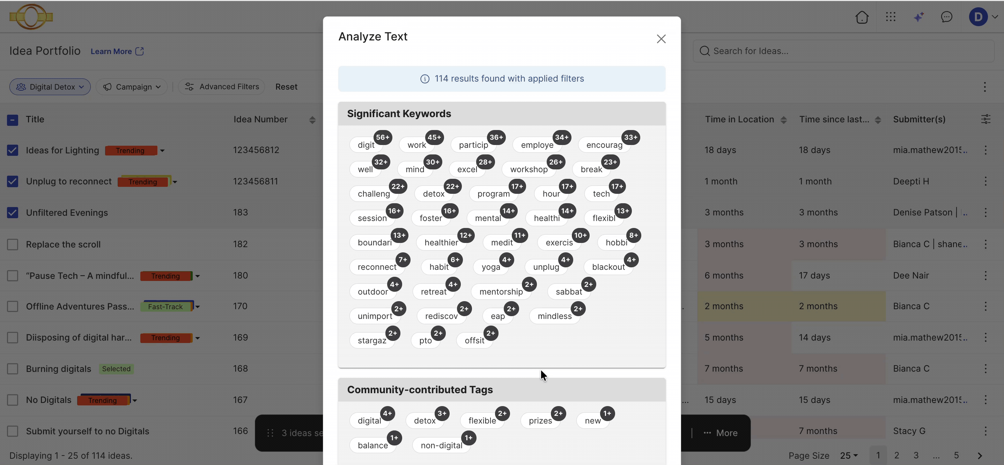
Task: Open column settings sliders icon
Action: click(986, 119)
